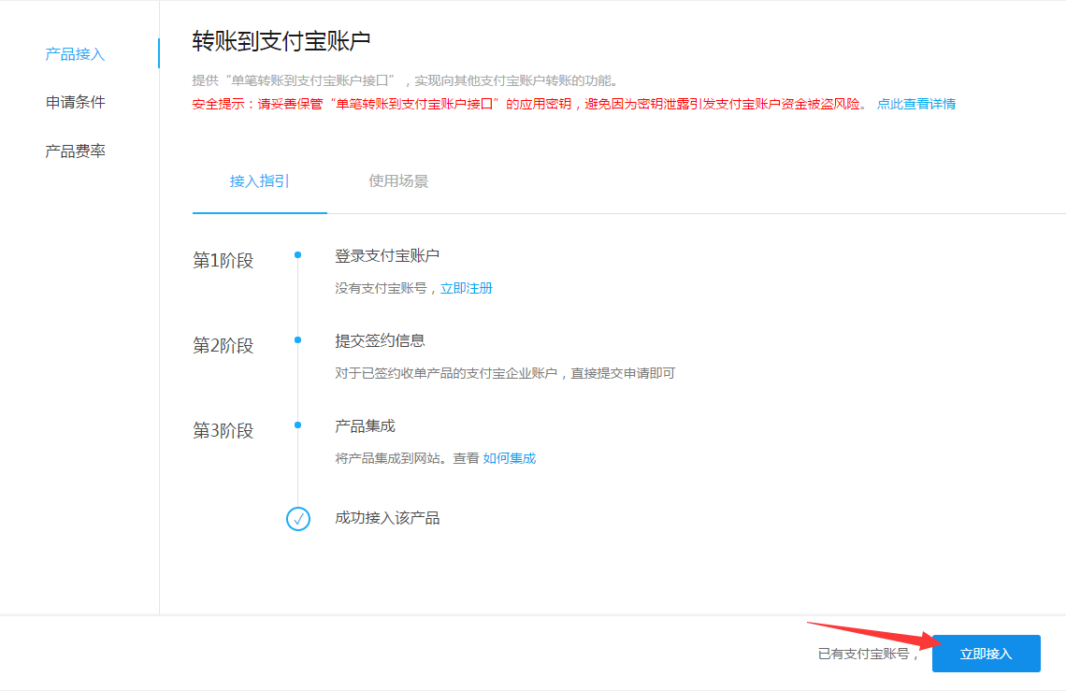1066x691 pixels.
Task: Click the 登录支付宝账户 step heading
Action: click(x=387, y=255)
